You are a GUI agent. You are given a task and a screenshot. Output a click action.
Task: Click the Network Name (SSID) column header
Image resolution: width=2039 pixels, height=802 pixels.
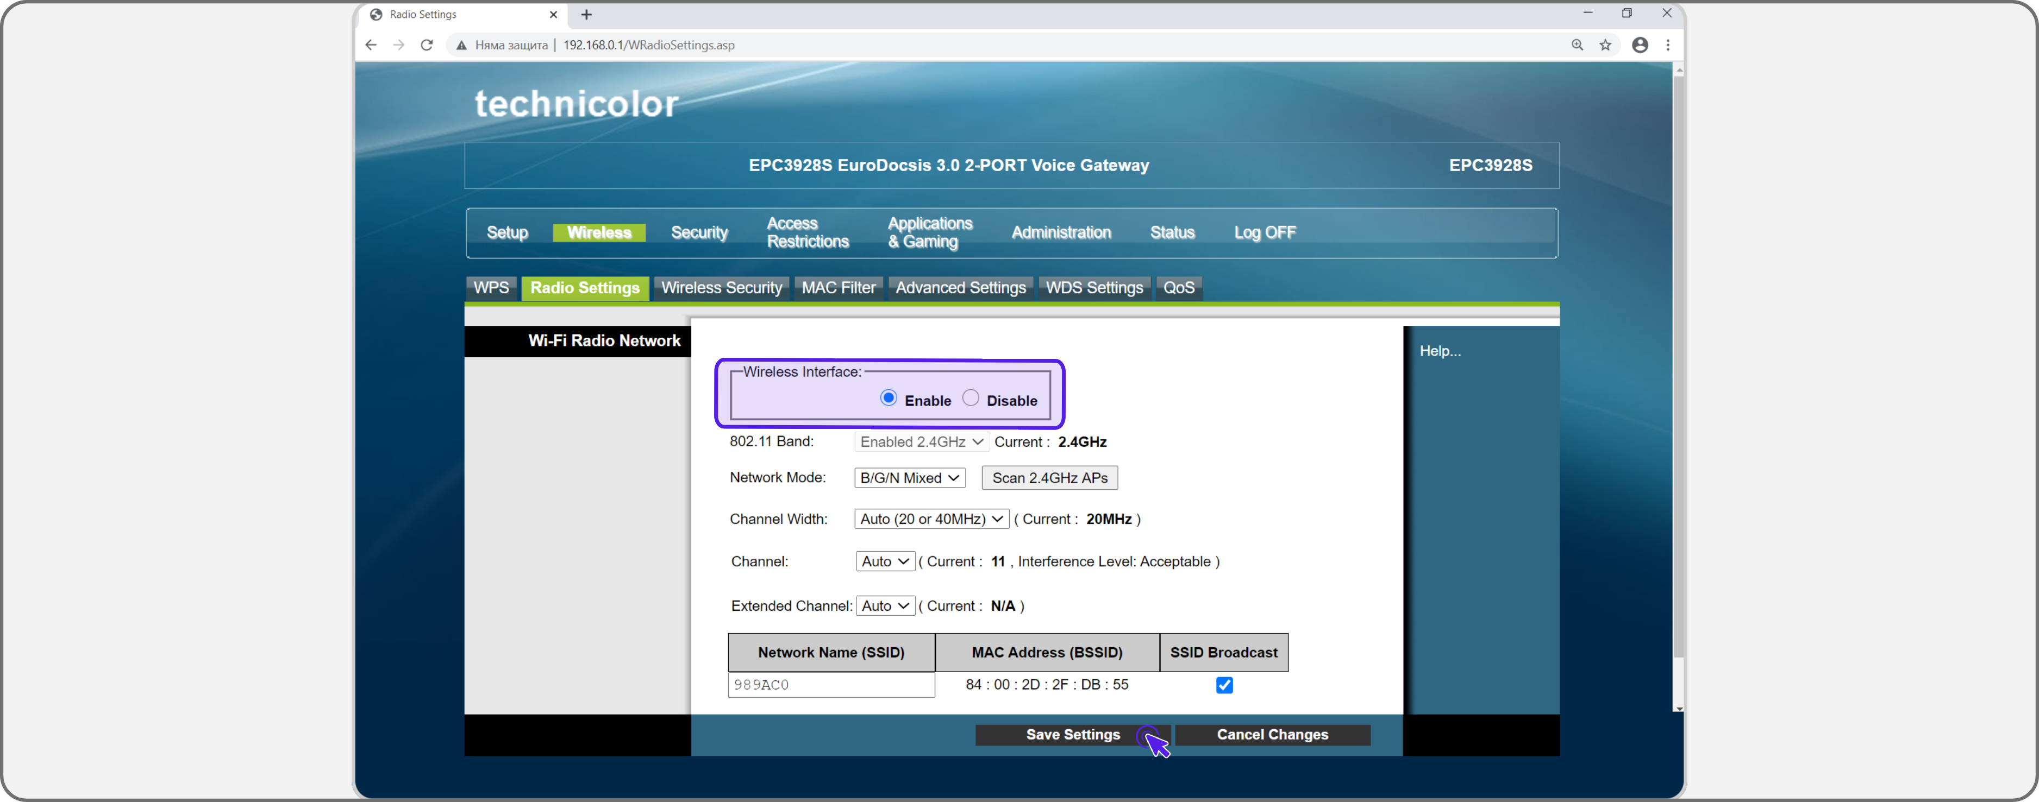(831, 653)
